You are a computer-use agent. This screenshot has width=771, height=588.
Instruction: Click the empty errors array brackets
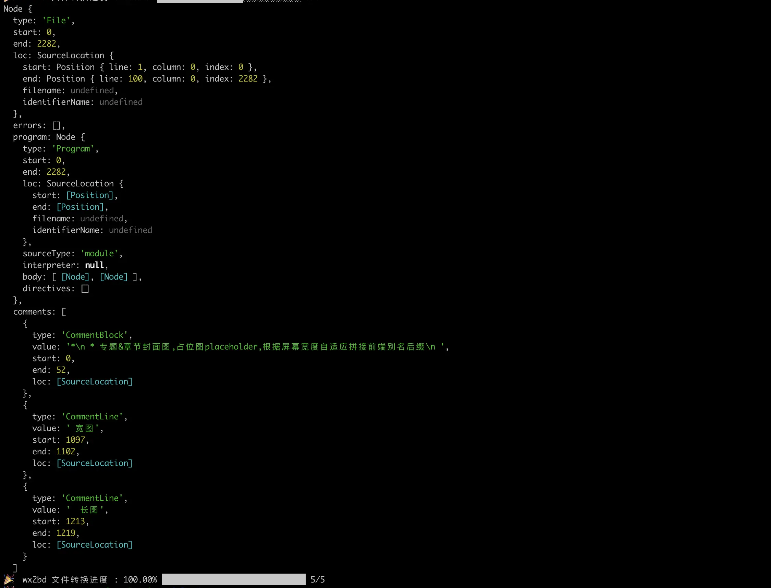click(x=56, y=125)
